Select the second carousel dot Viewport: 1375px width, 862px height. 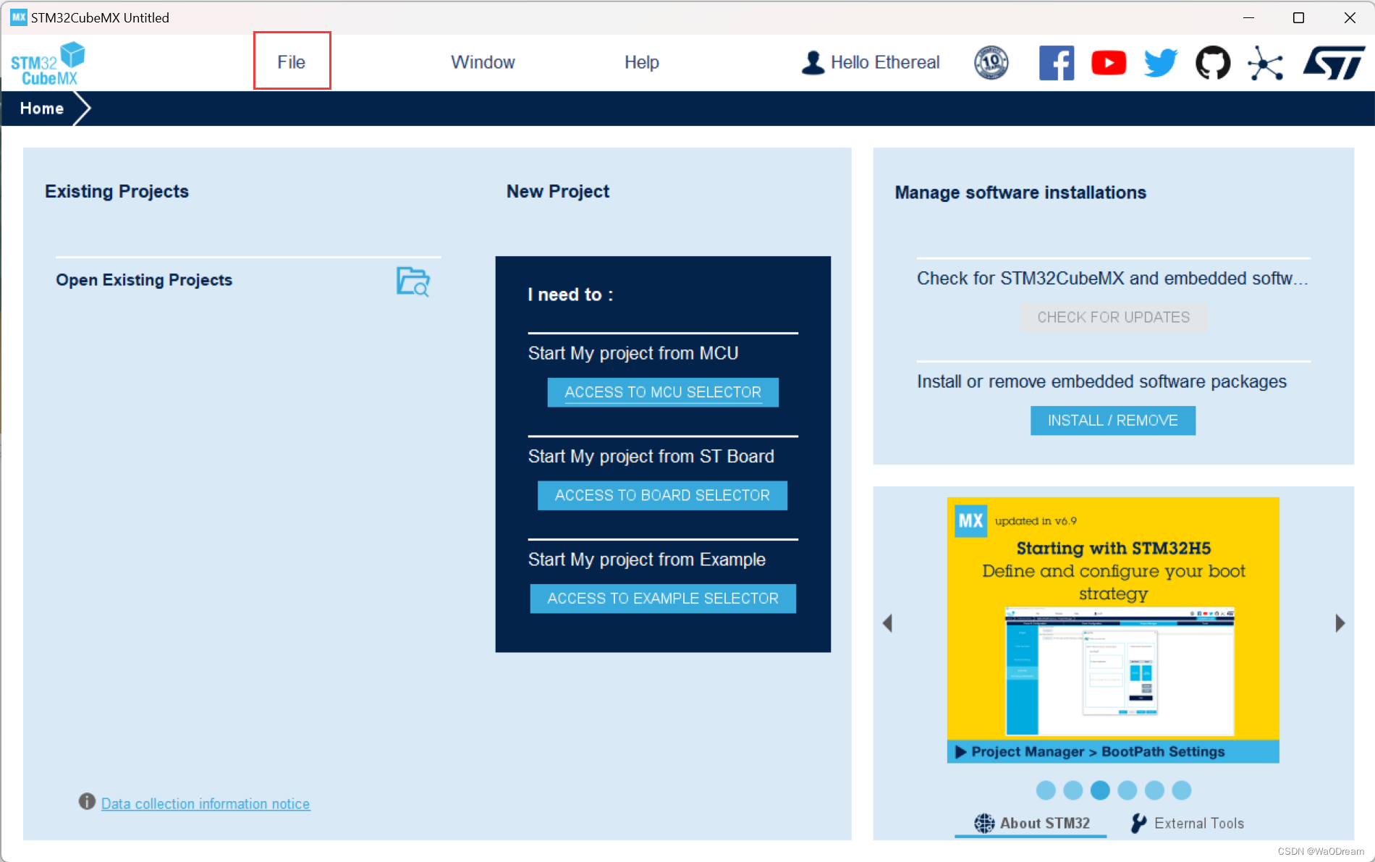1073,790
